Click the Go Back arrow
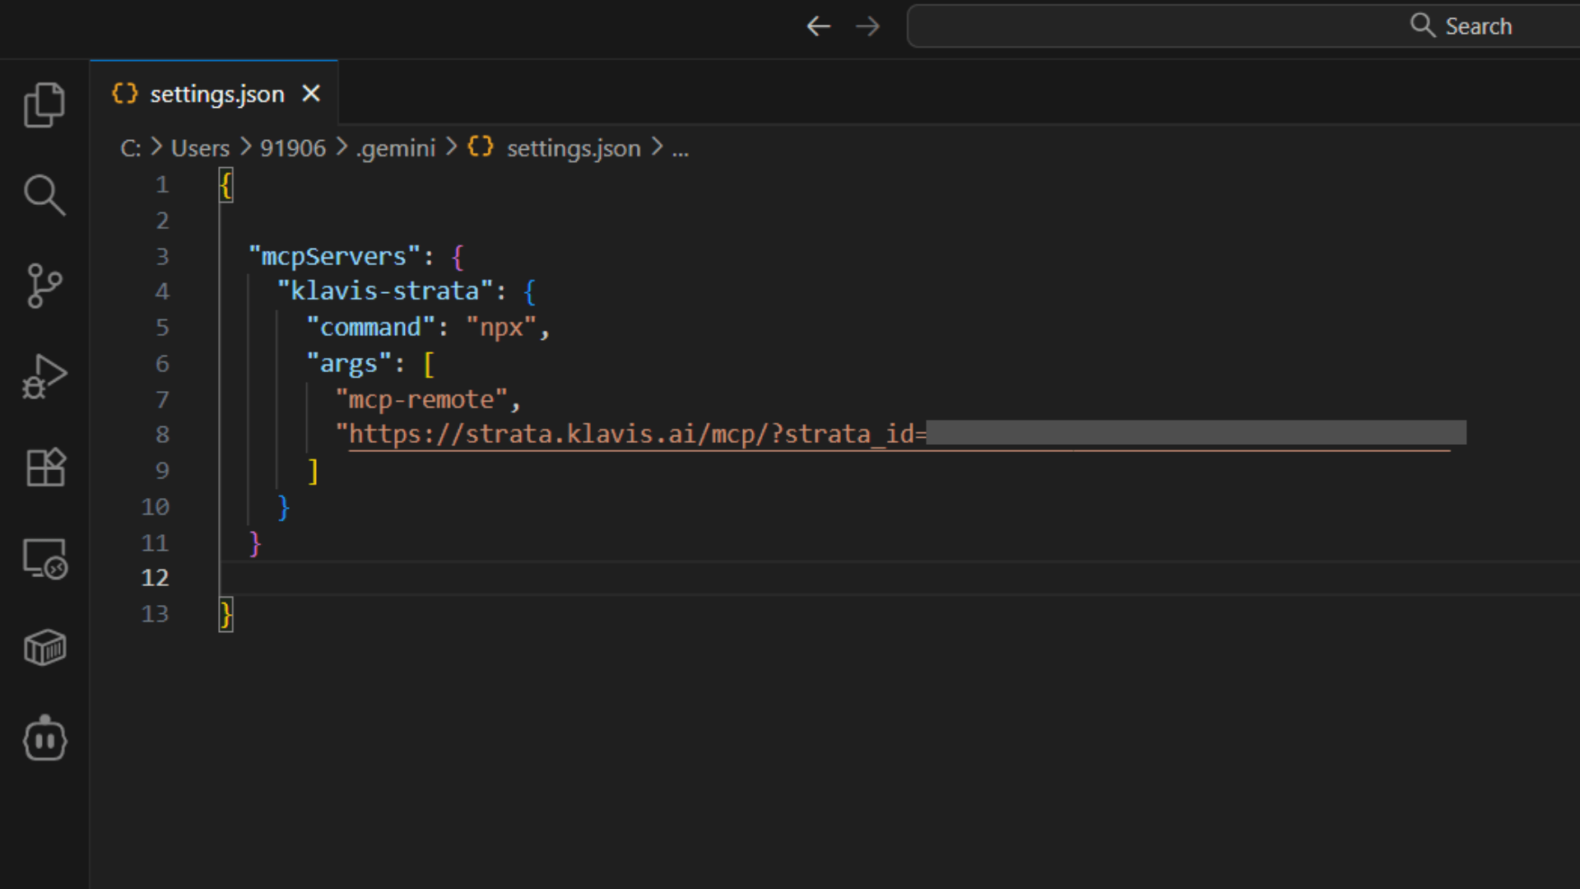1580x889 pixels. [x=818, y=26]
